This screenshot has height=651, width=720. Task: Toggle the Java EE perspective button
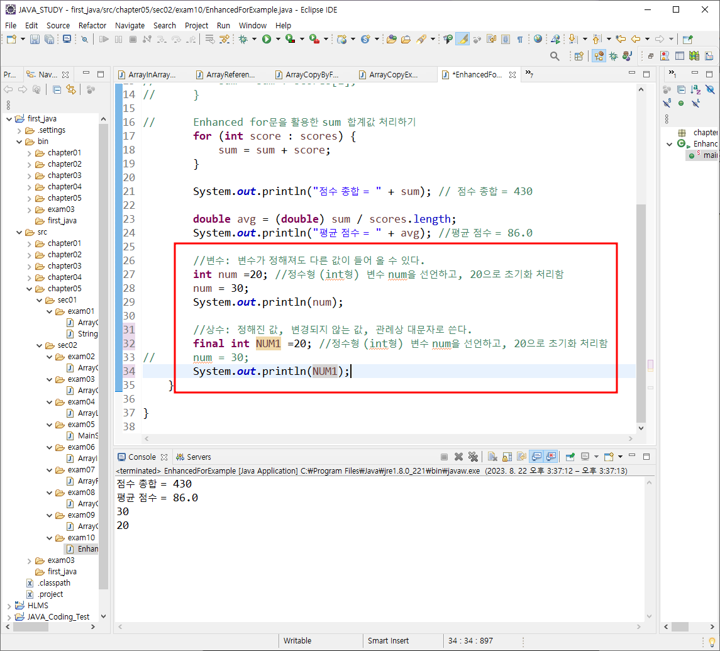599,56
